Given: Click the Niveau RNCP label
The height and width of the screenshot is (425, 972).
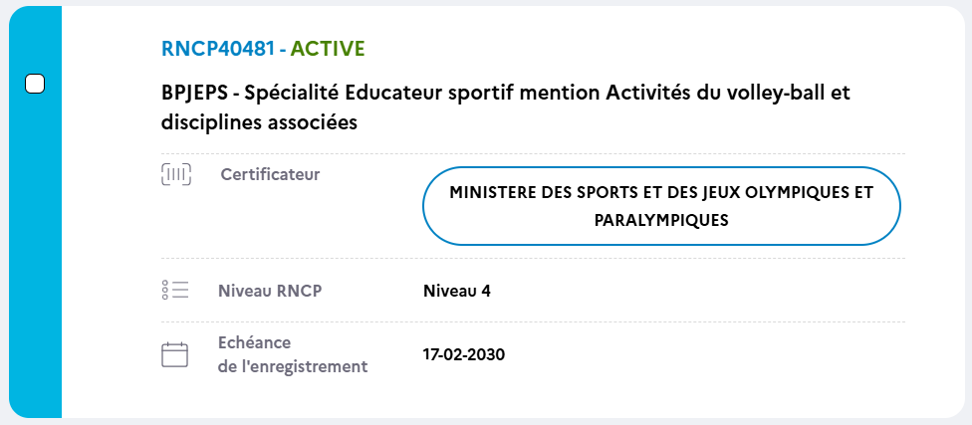Looking at the screenshot, I should (x=270, y=292).
